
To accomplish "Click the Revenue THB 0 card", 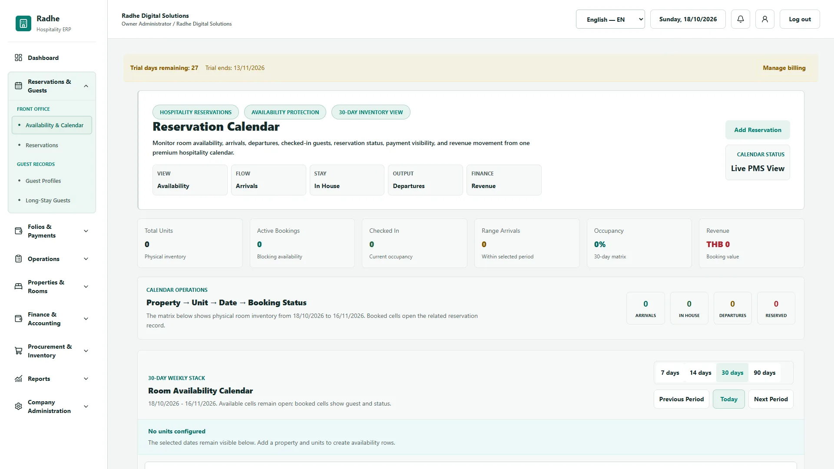I will 751,243.
